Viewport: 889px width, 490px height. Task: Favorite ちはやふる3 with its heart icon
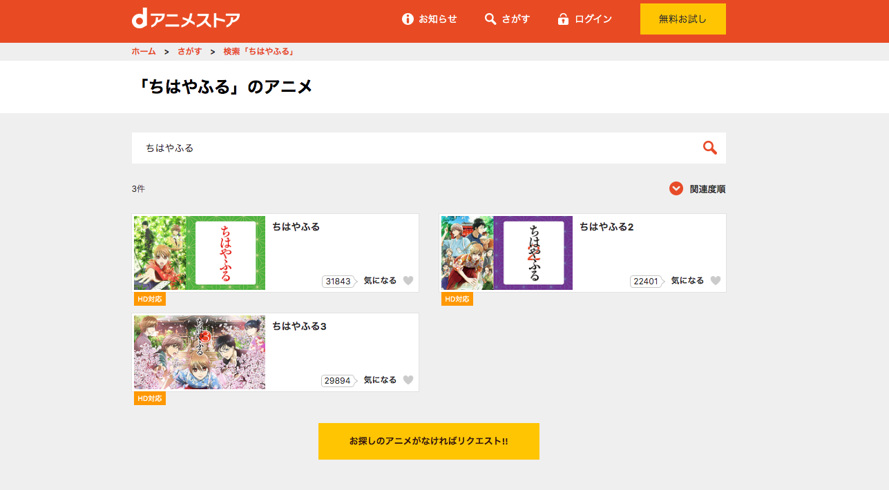pyautogui.click(x=408, y=380)
